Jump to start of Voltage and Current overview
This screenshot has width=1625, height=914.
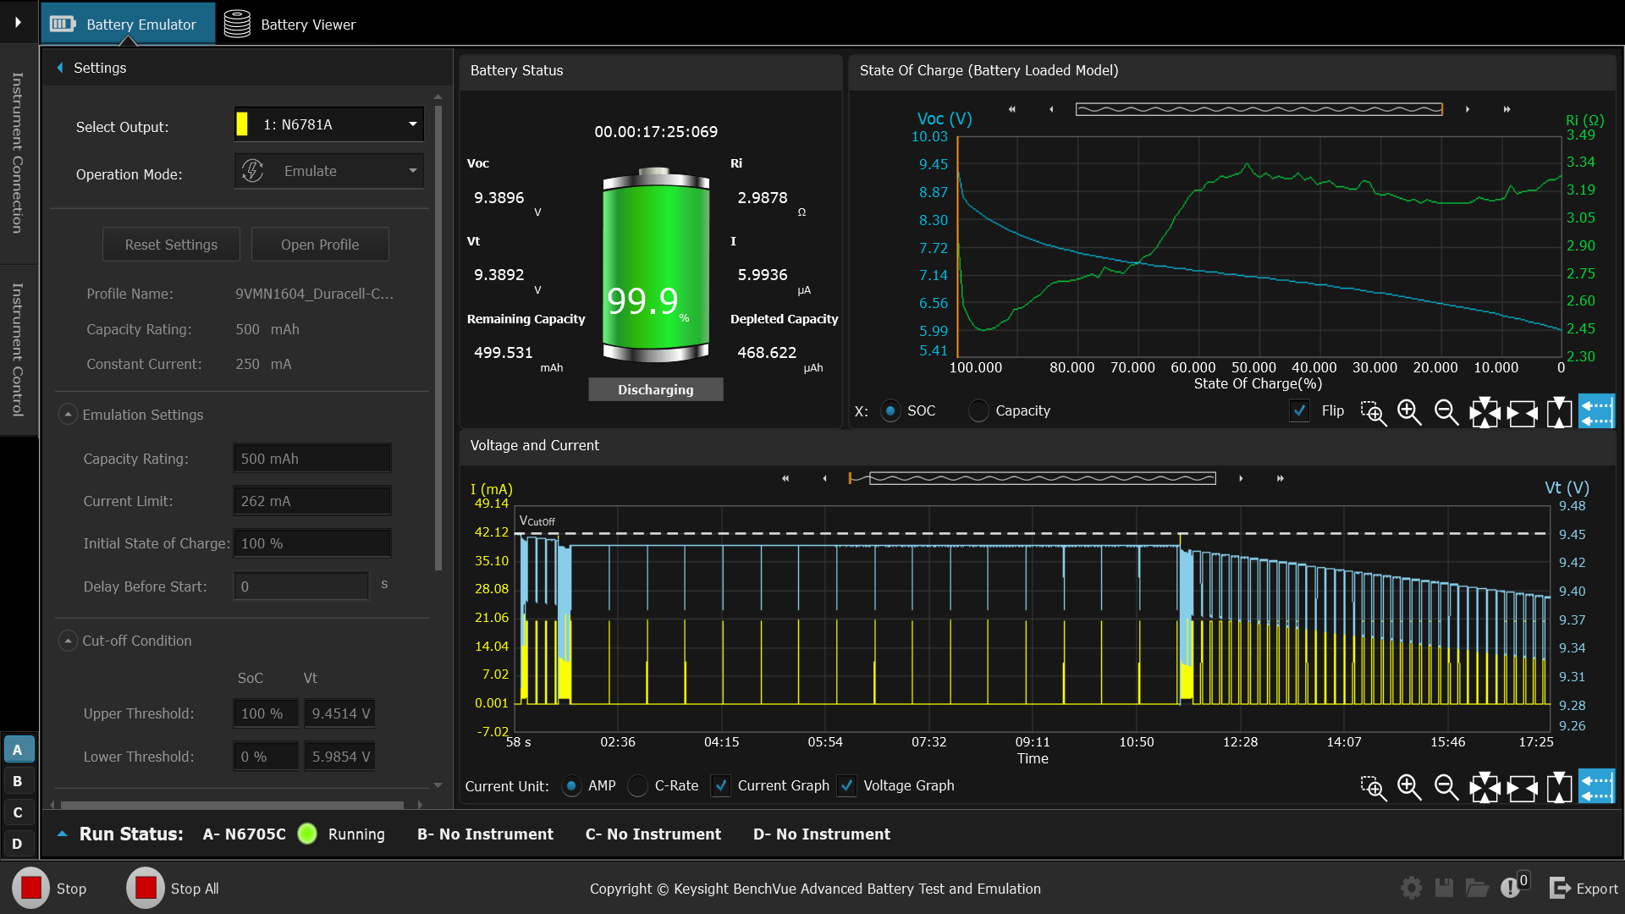[785, 478]
